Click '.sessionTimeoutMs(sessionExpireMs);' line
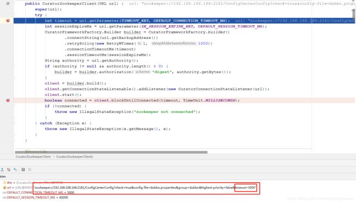The width and height of the screenshot is (356, 203). coord(107,55)
